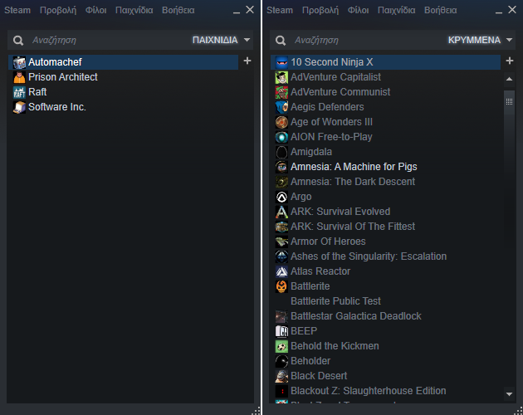Click the scrollbar thumb grip
The height and width of the screenshot is (415, 523).
(x=509, y=102)
